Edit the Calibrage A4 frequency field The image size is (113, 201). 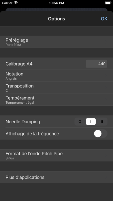click(x=96, y=64)
